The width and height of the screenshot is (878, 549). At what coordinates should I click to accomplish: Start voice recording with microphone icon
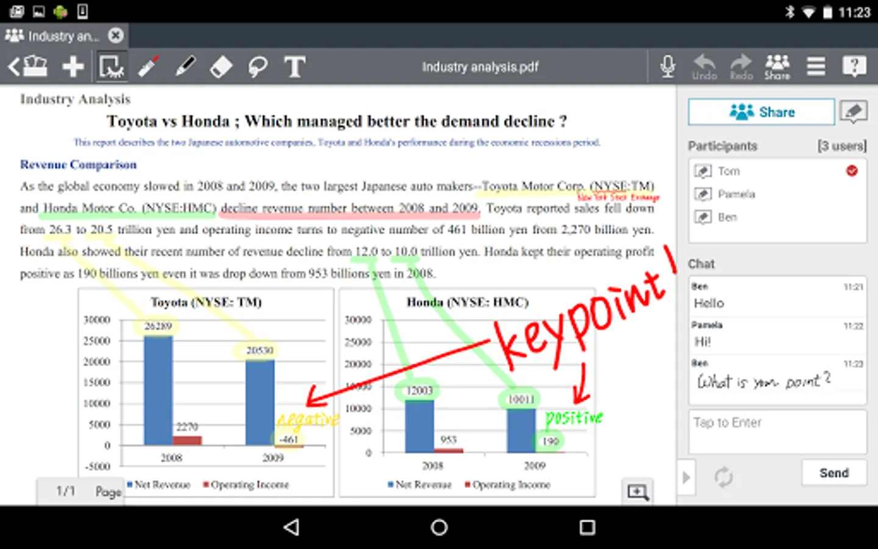pyautogui.click(x=668, y=66)
